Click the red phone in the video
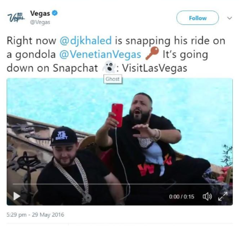Image resolution: width=239 pixels, height=231 pixels. coord(117,115)
